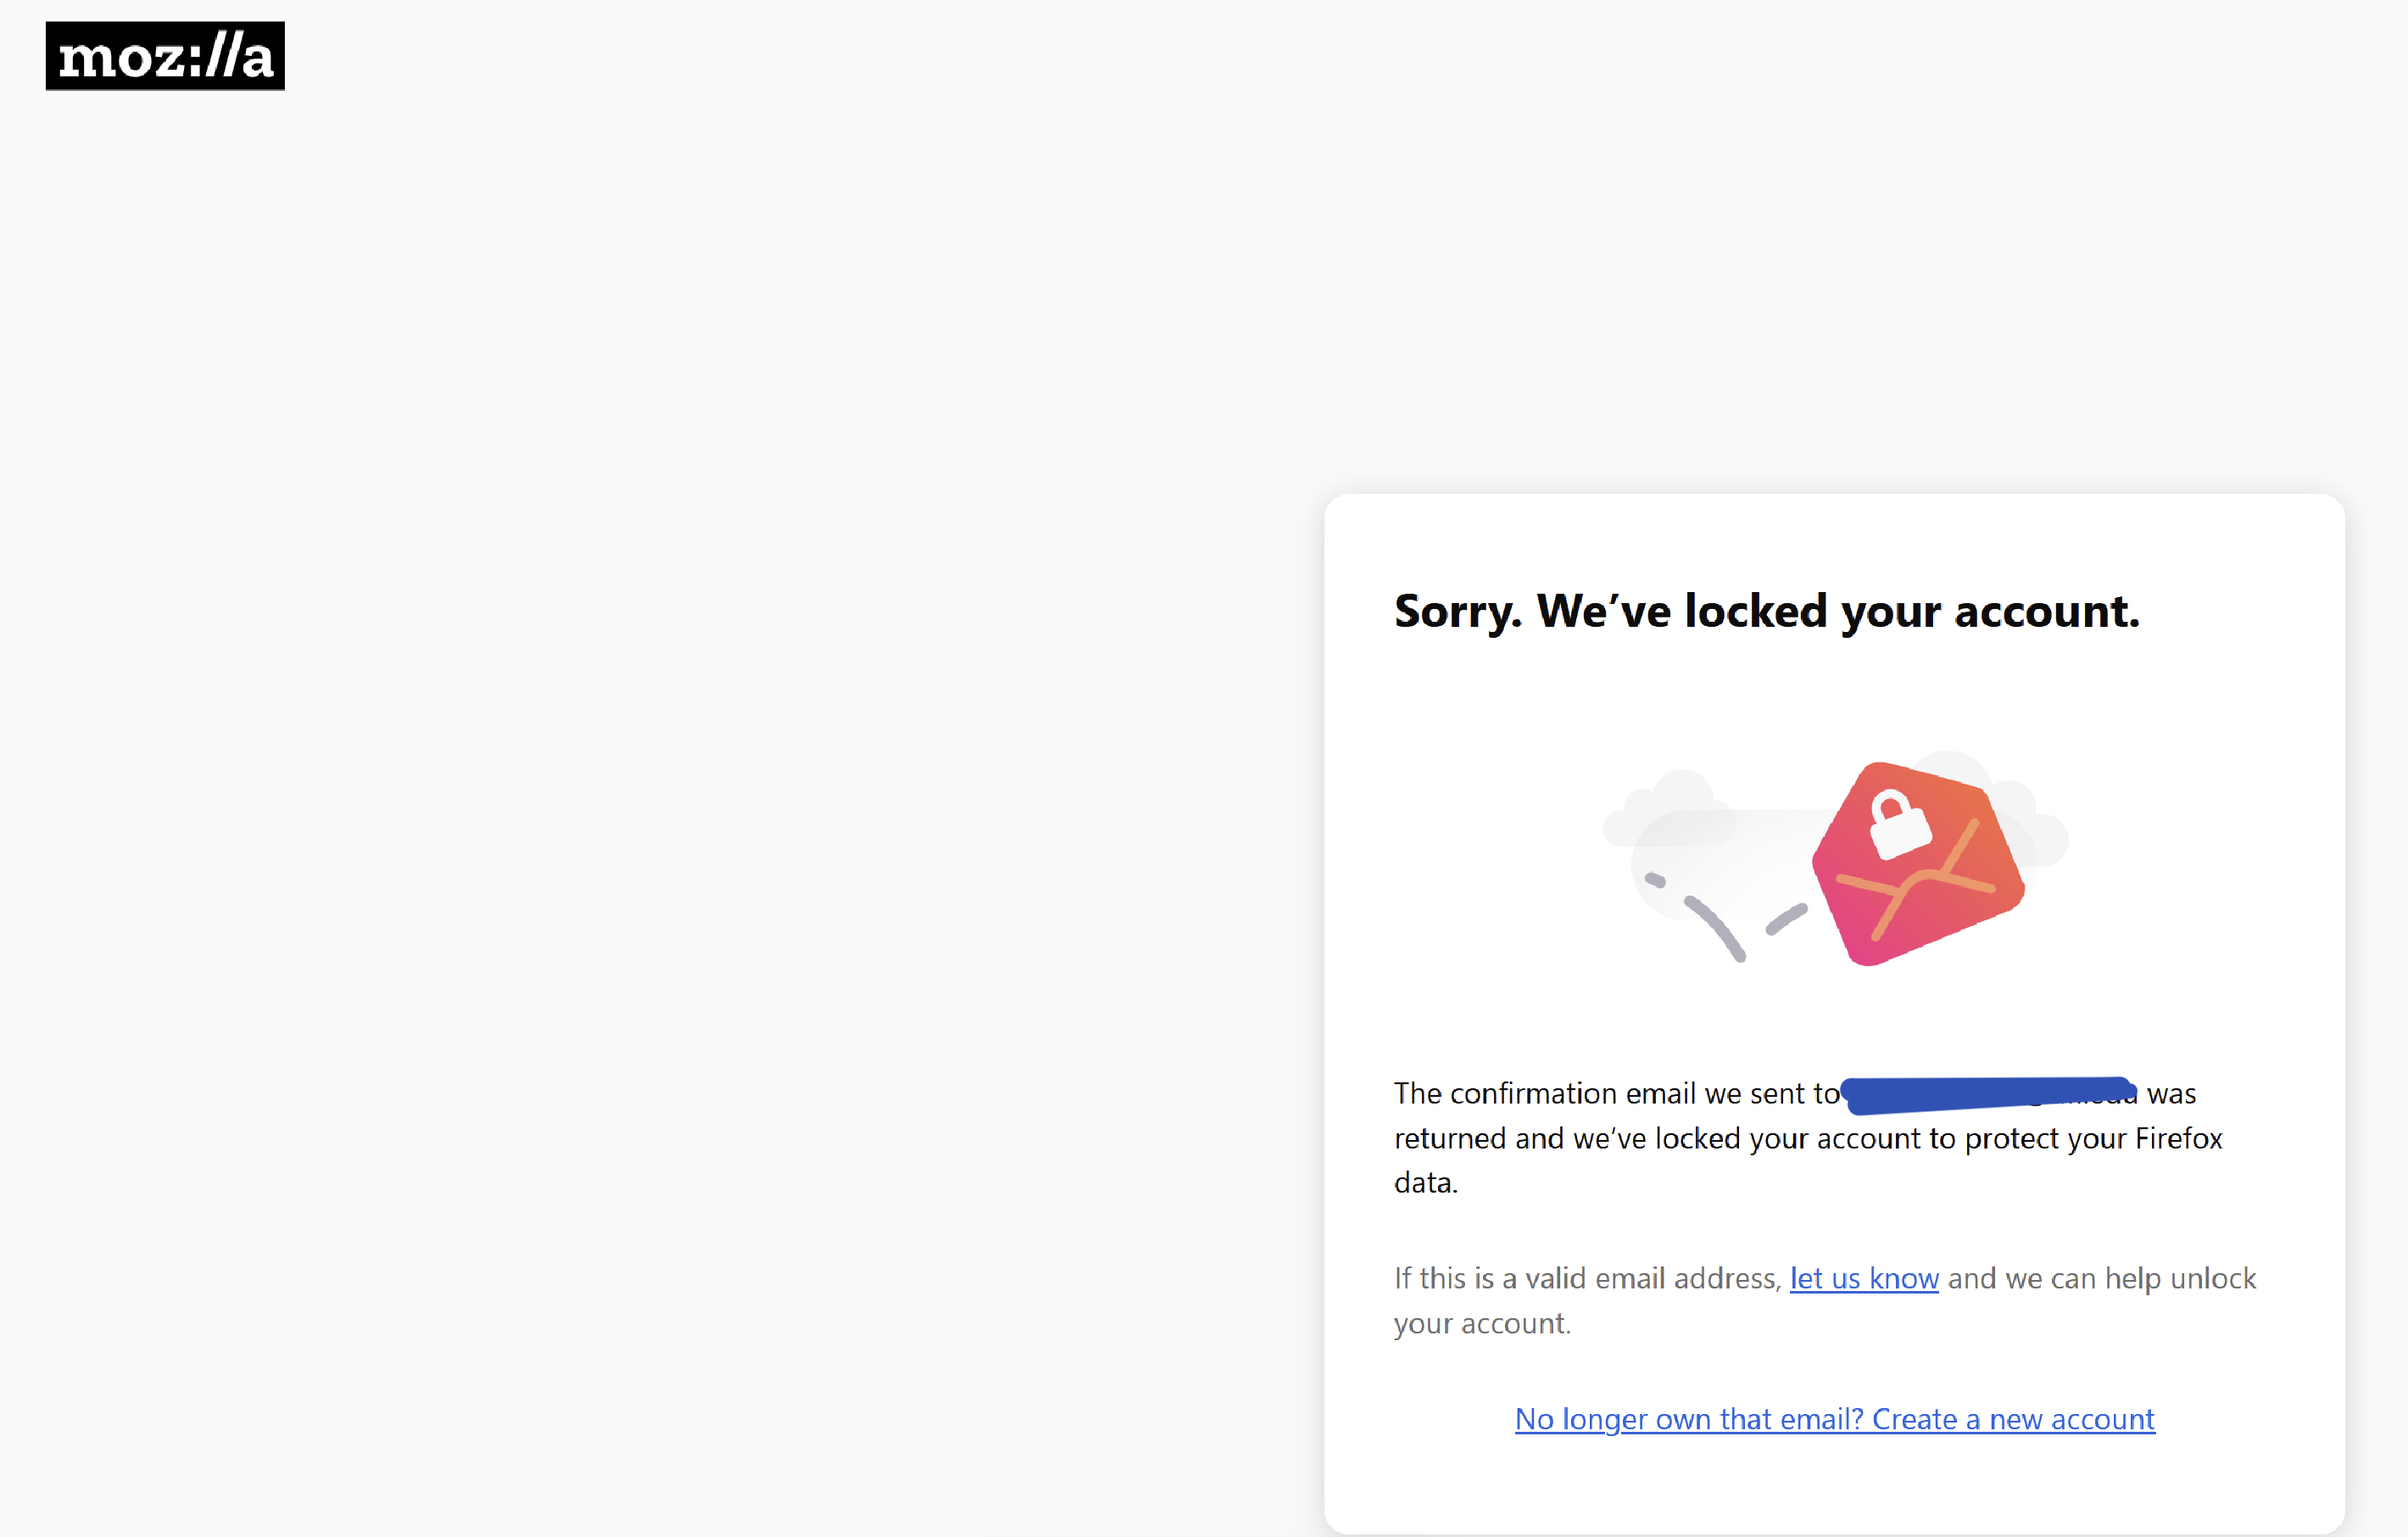
Task: Click the "If this is a valid email address" text
Action: point(1588,1277)
